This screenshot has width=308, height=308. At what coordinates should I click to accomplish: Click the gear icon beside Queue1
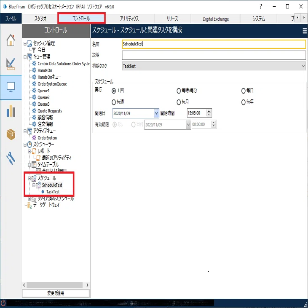[34, 90]
